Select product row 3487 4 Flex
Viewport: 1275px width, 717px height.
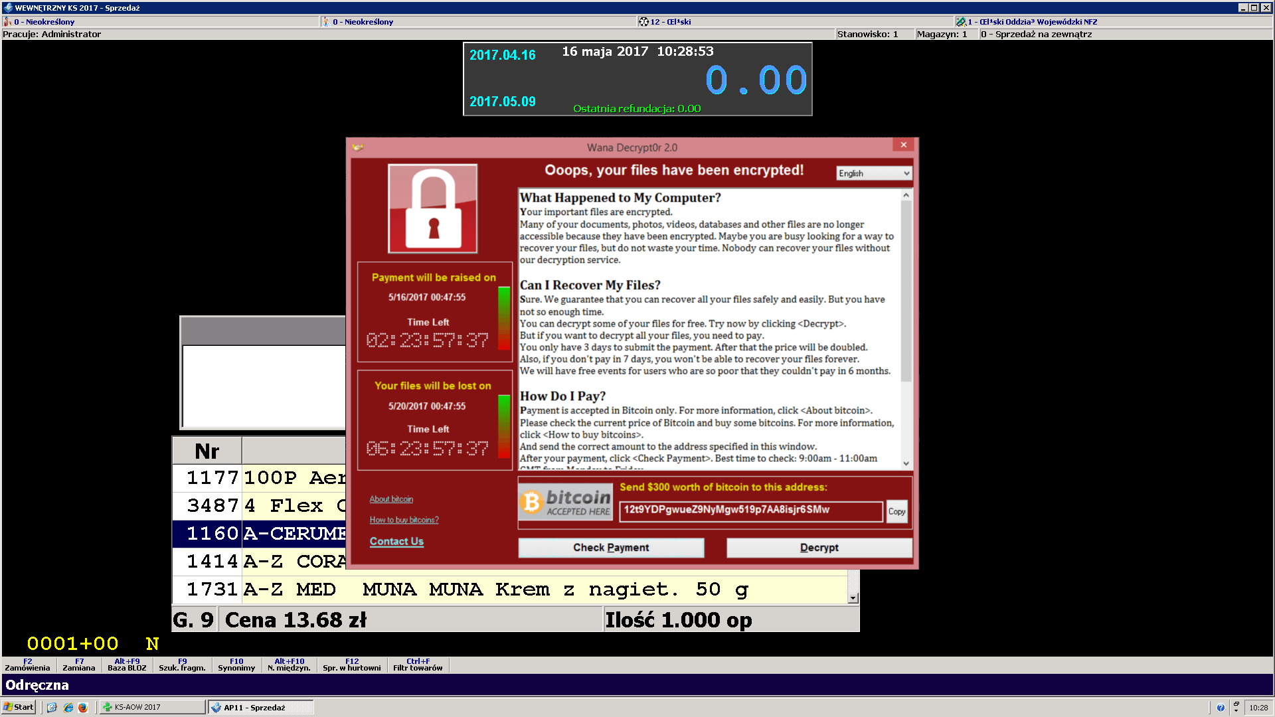tap(259, 506)
